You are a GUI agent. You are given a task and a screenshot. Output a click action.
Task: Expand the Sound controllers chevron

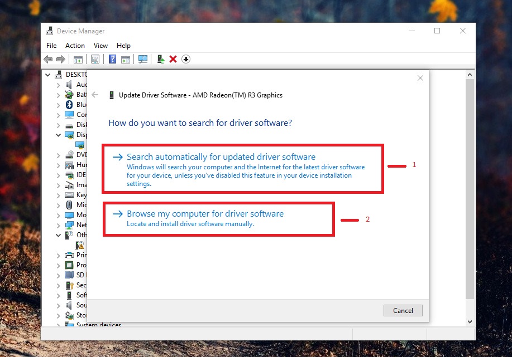[59, 306]
